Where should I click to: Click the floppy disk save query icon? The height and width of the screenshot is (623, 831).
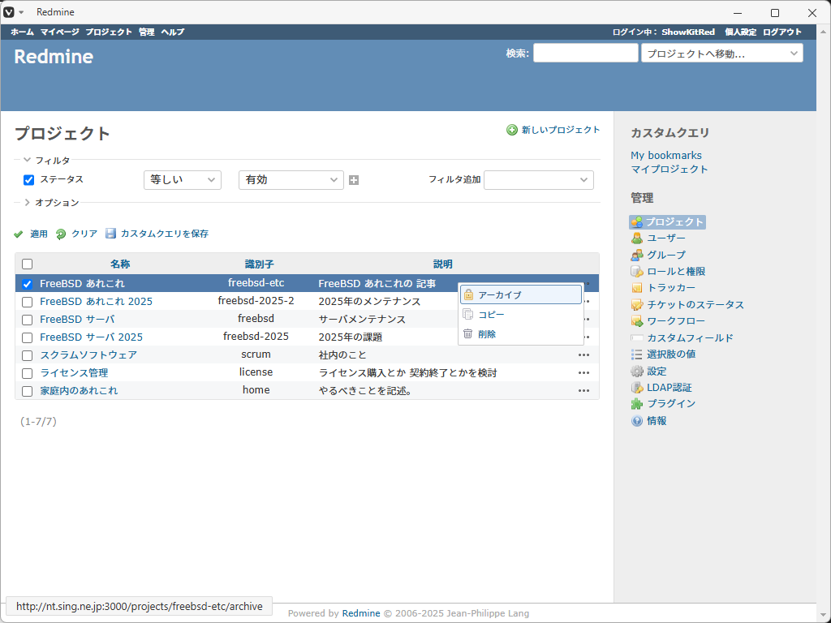click(110, 234)
